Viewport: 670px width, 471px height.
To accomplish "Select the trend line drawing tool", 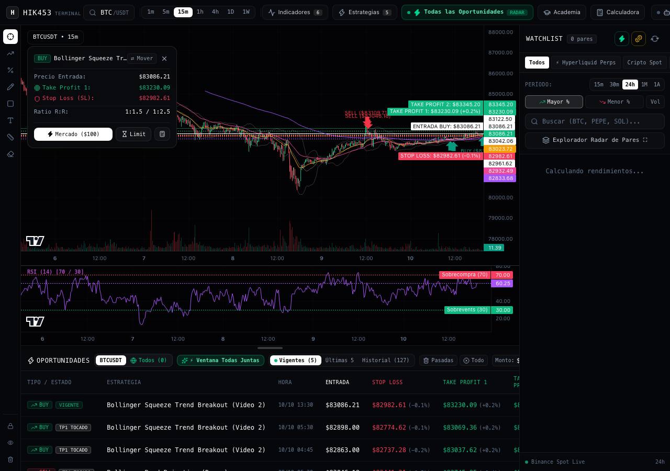I will [x=10, y=53].
